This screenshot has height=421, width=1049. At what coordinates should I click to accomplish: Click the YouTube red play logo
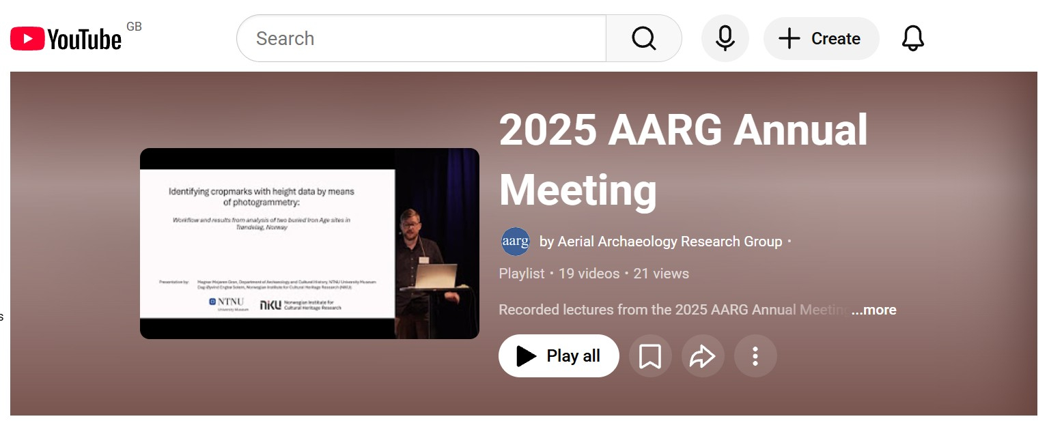[27, 39]
